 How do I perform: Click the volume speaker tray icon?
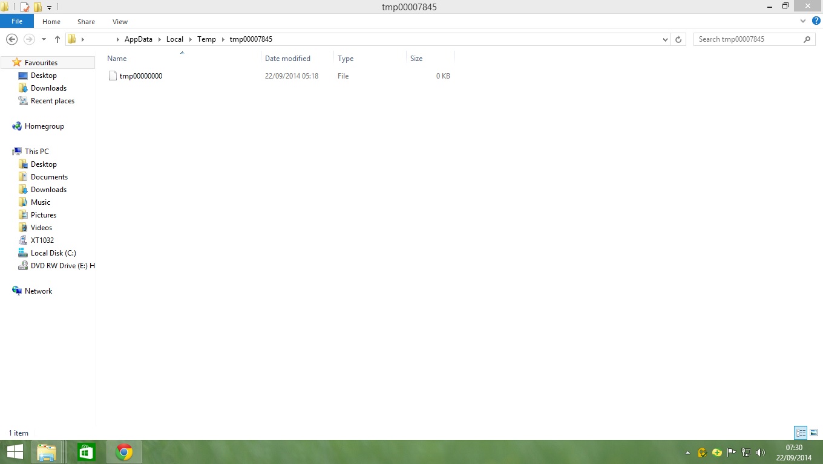tap(761, 452)
